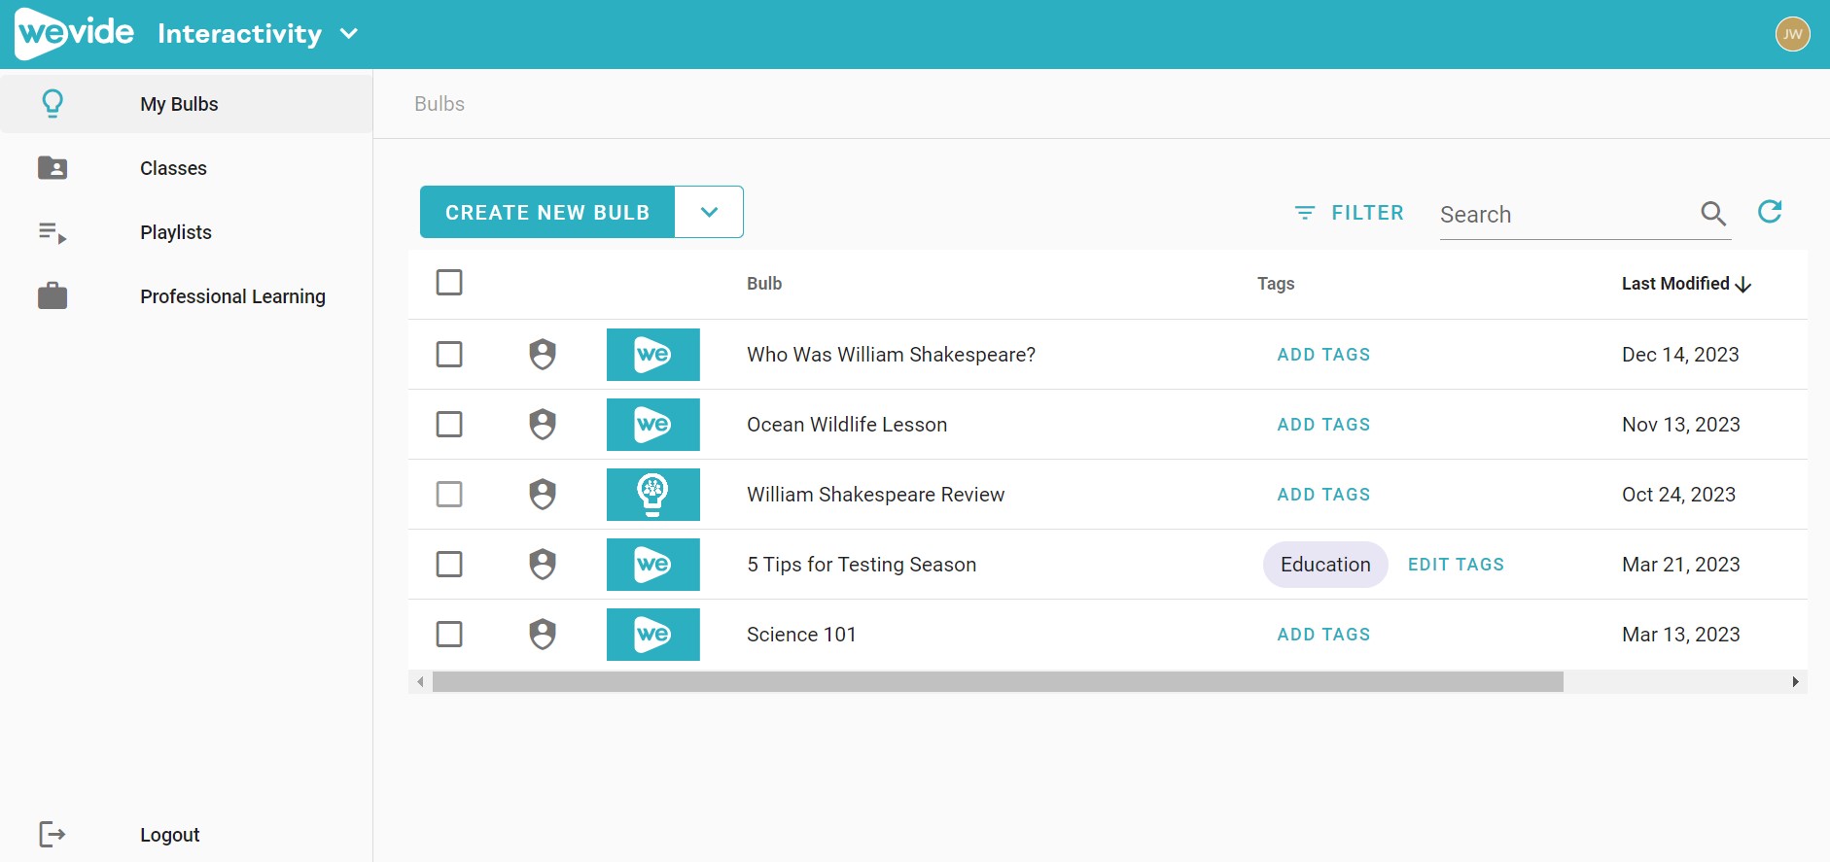Image resolution: width=1830 pixels, height=862 pixels.
Task: Click the Professional Learning briefcase icon
Action: click(x=53, y=296)
